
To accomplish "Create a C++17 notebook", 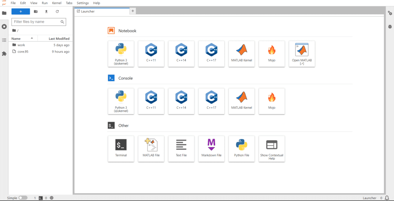I will (211, 54).
